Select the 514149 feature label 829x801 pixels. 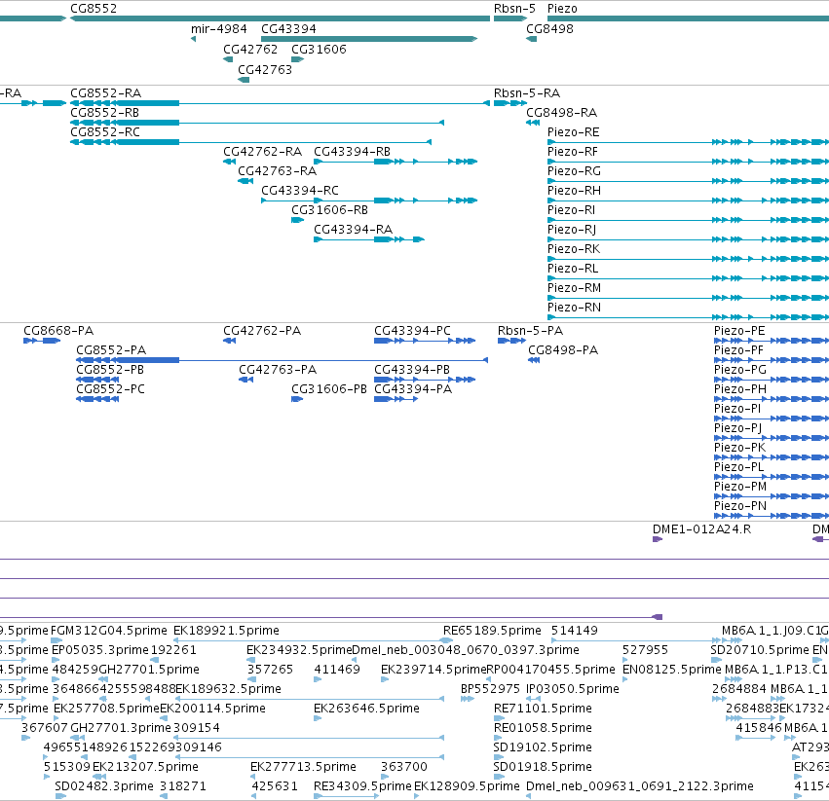point(574,631)
